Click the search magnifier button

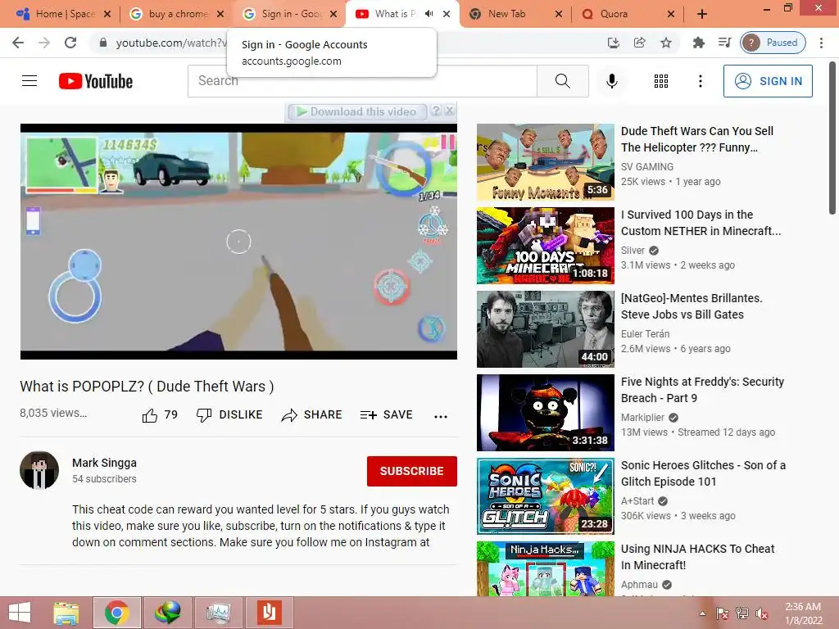tap(562, 81)
